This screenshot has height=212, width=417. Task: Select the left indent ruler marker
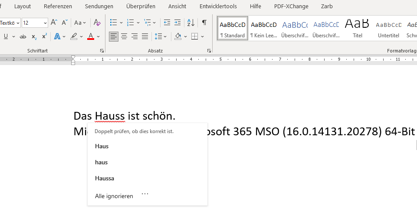click(x=73, y=63)
